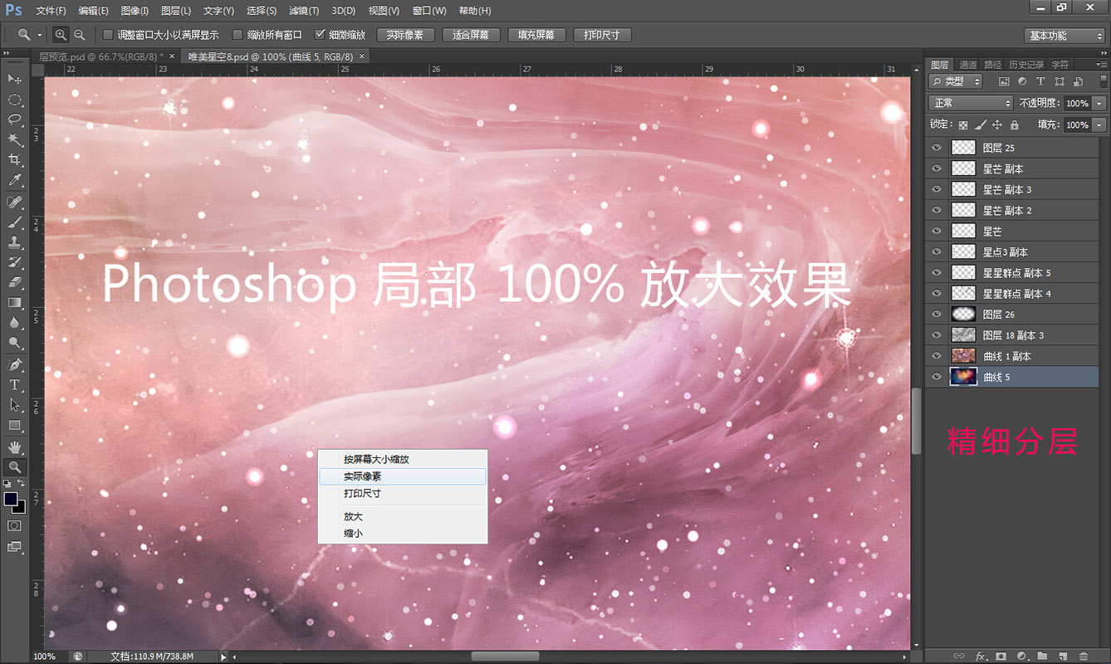Open layer style fx menu
Image resolution: width=1111 pixels, height=664 pixels.
[x=981, y=656]
